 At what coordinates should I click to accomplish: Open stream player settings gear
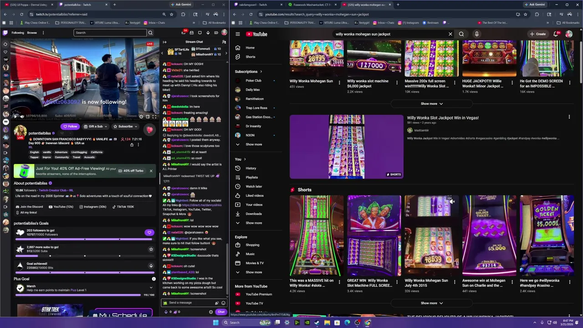141,116
